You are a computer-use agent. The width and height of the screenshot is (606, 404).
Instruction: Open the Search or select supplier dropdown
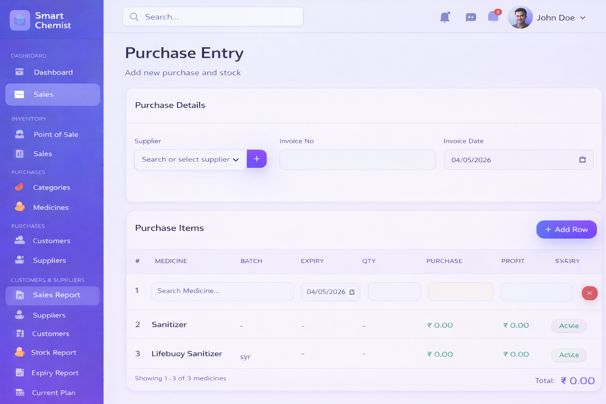pyautogui.click(x=190, y=160)
